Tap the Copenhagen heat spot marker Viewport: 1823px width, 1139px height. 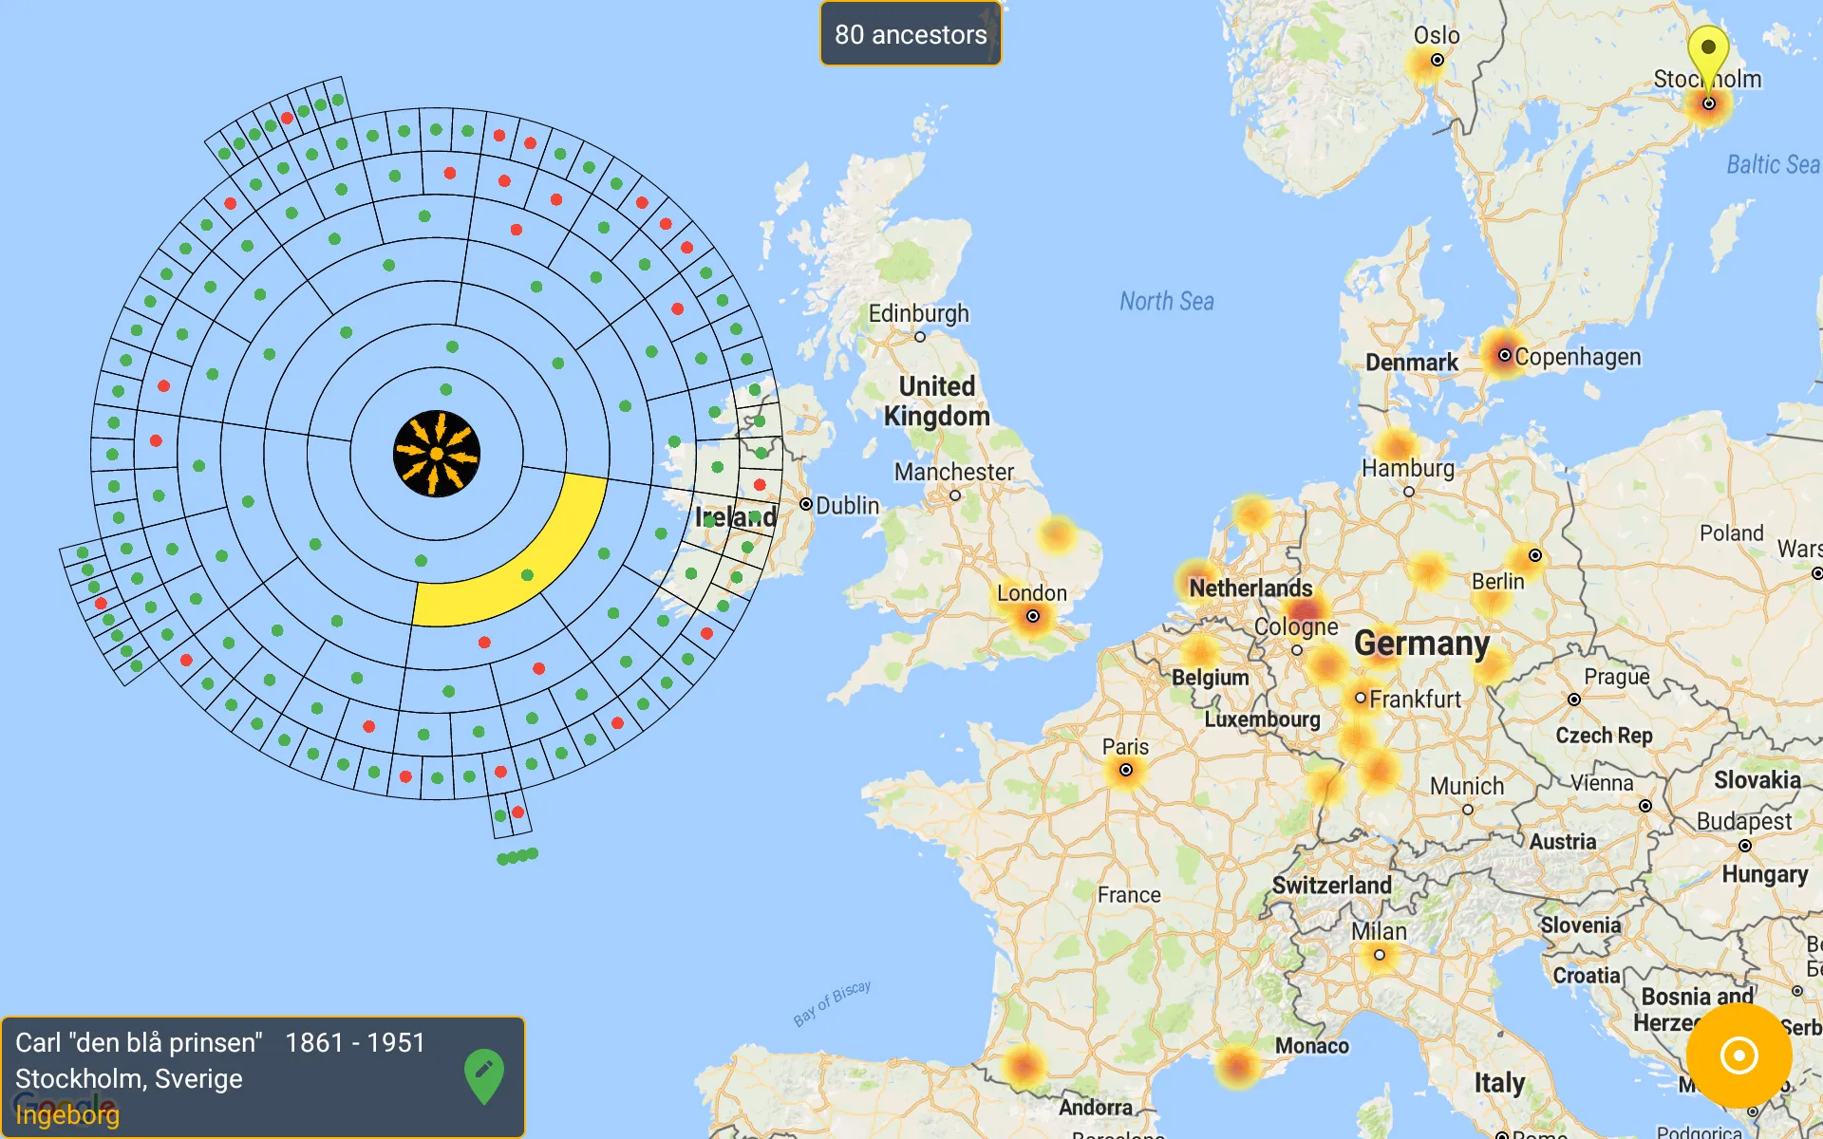point(1504,355)
